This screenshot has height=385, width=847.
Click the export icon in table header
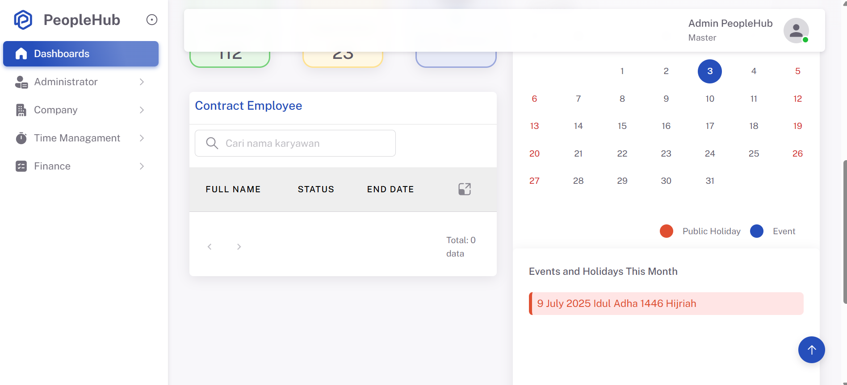click(x=465, y=189)
